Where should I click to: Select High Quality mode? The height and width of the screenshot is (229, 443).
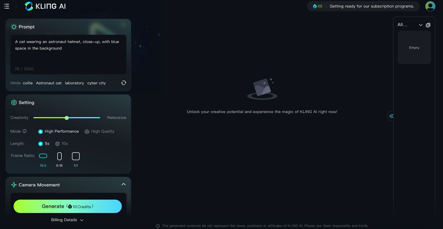[99, 131]
